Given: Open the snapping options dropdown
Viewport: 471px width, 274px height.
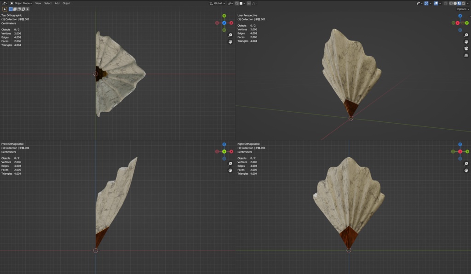Looking at the screenshot, I should point(242,3).
